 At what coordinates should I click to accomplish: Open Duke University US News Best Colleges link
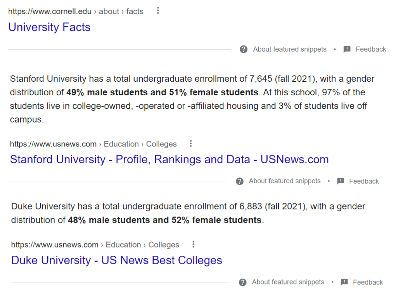[x=116, y=260]
